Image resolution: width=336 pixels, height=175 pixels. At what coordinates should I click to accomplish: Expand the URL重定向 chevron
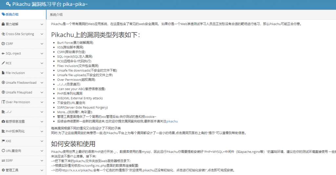tap(42, 151)
